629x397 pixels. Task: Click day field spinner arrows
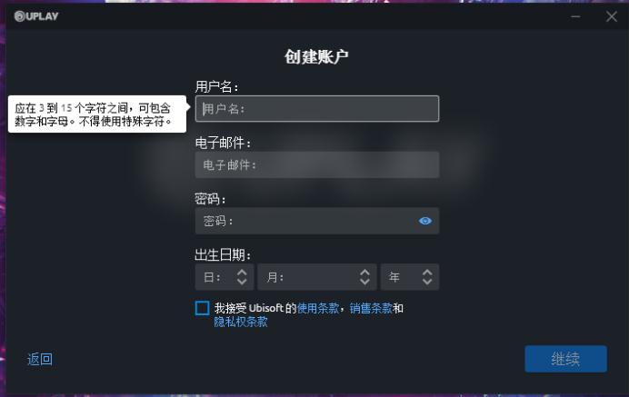tap(242, 277)
